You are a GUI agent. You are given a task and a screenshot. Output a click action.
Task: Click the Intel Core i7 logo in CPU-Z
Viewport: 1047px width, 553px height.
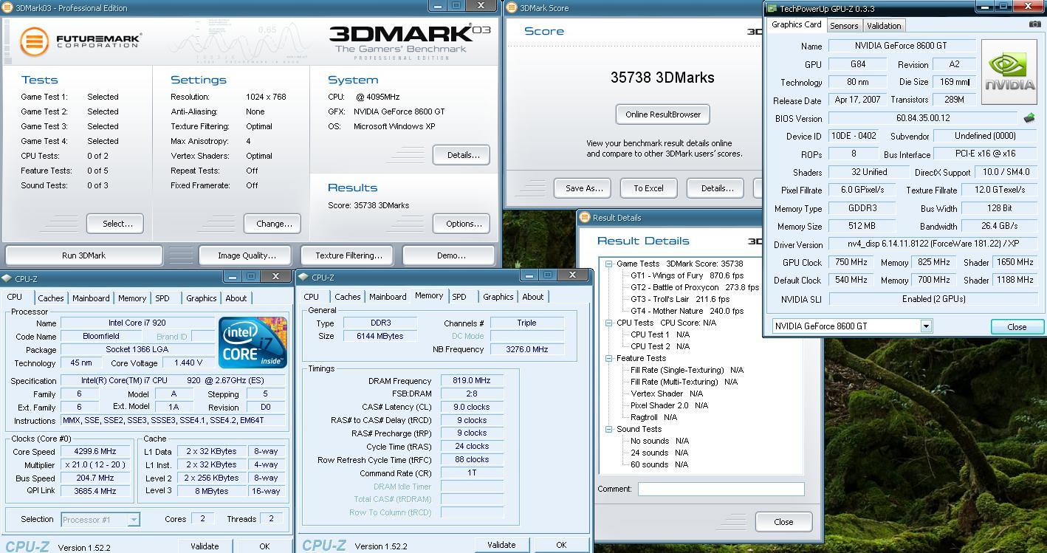(x=253, y=342)
